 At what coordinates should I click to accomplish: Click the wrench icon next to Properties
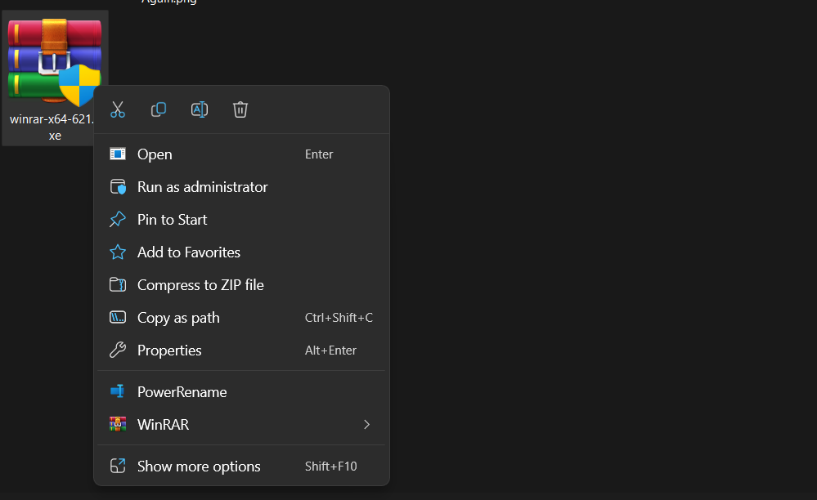[117, 350]
